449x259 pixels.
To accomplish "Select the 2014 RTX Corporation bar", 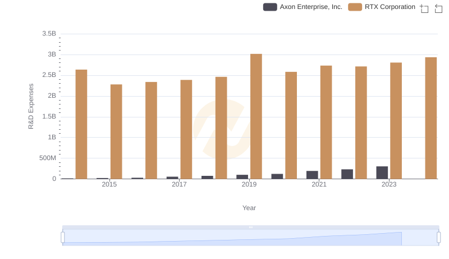I will [x=81, y=124].
